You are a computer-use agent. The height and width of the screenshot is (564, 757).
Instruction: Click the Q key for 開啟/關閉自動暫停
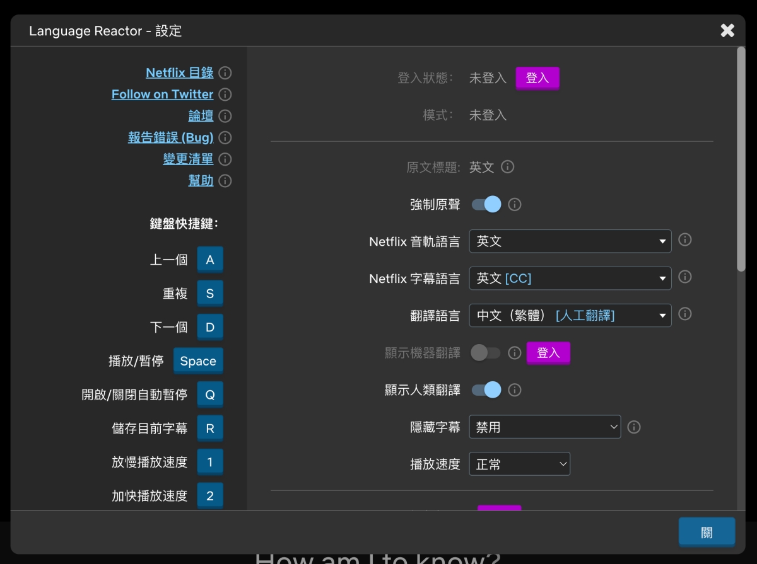point(210,394)
